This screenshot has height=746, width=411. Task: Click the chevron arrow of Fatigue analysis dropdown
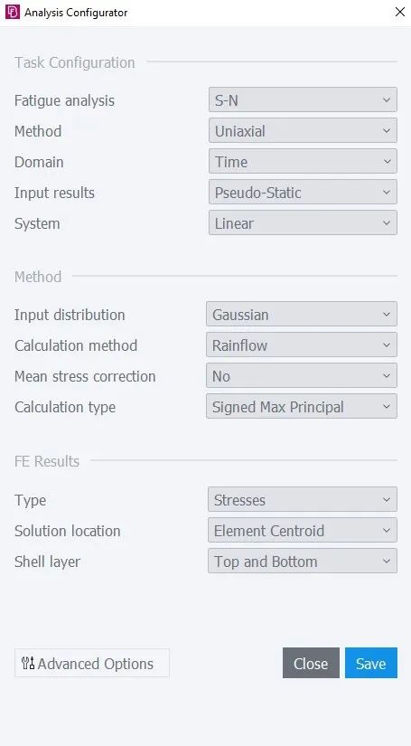point(387,100)
